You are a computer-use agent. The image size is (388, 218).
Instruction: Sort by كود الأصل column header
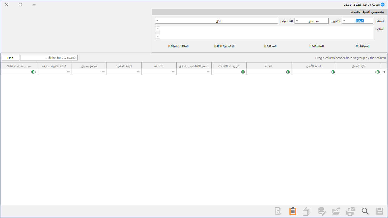358,66
